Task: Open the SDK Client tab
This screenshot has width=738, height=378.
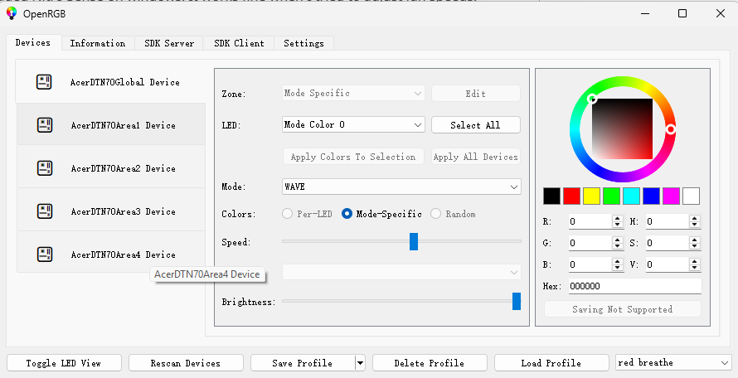Action: 239,43
